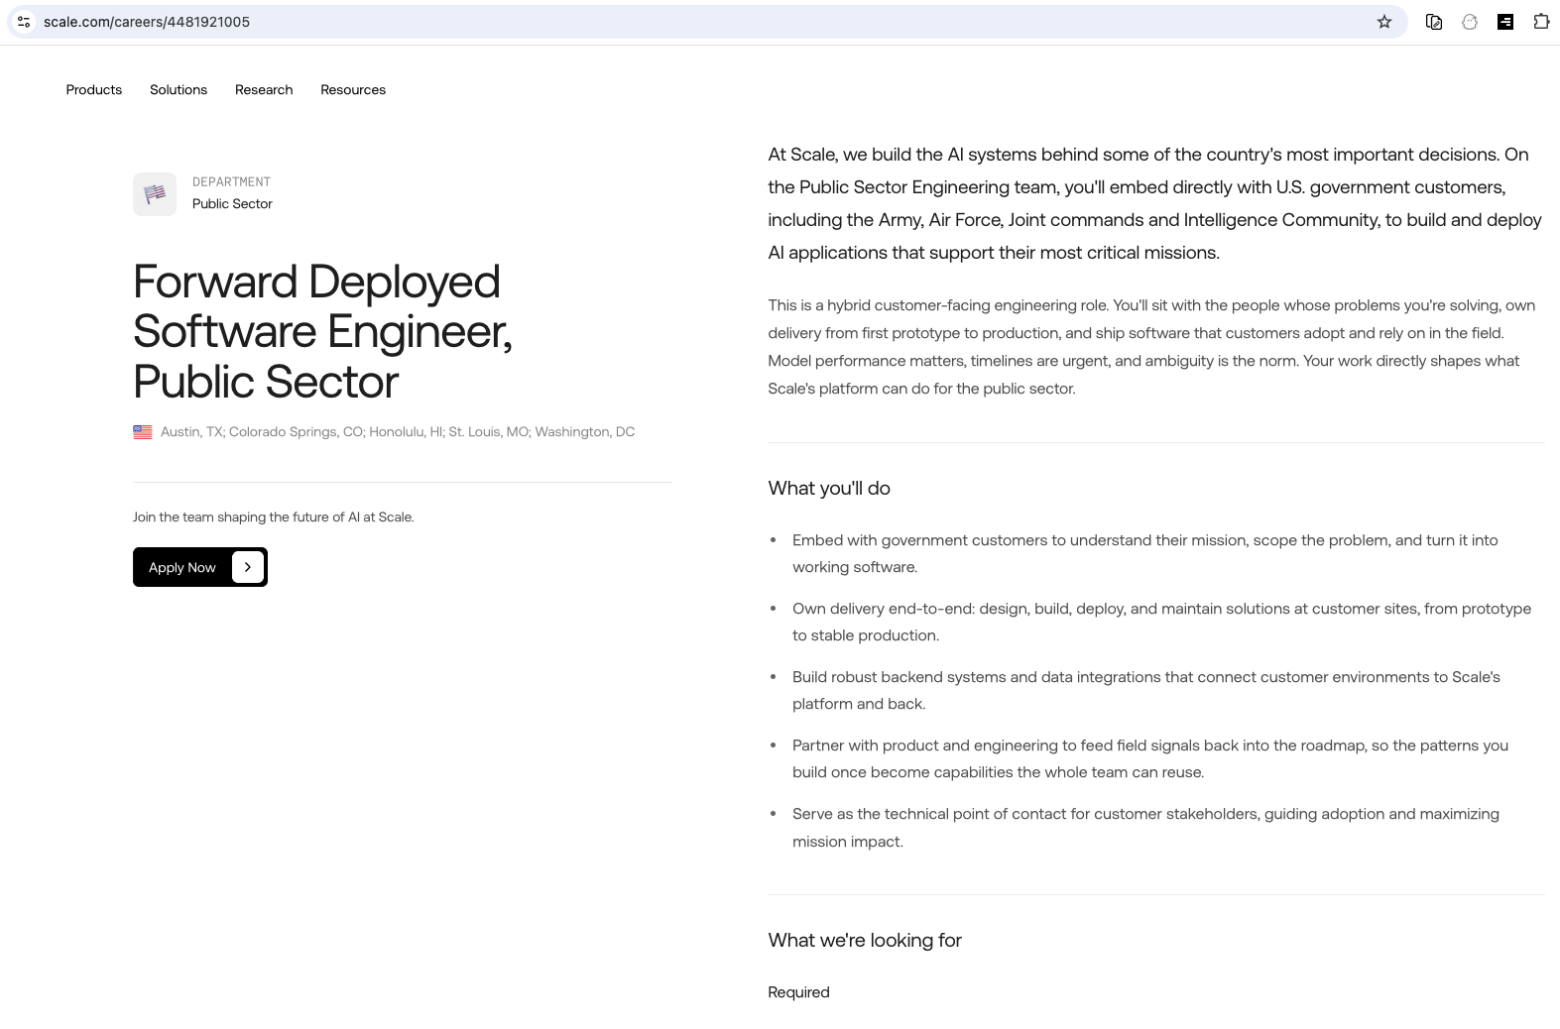Click the locations text starting with Austin, TX
The height and width of the screenshot is (1029, 1560).
pos(398,432)
